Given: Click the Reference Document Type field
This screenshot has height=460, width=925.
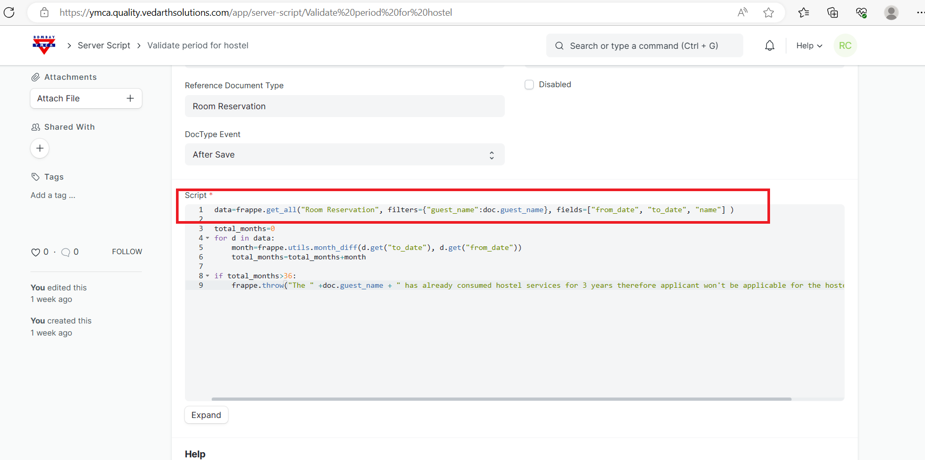Looking at the screenshot, I should [x=344, y=107].
